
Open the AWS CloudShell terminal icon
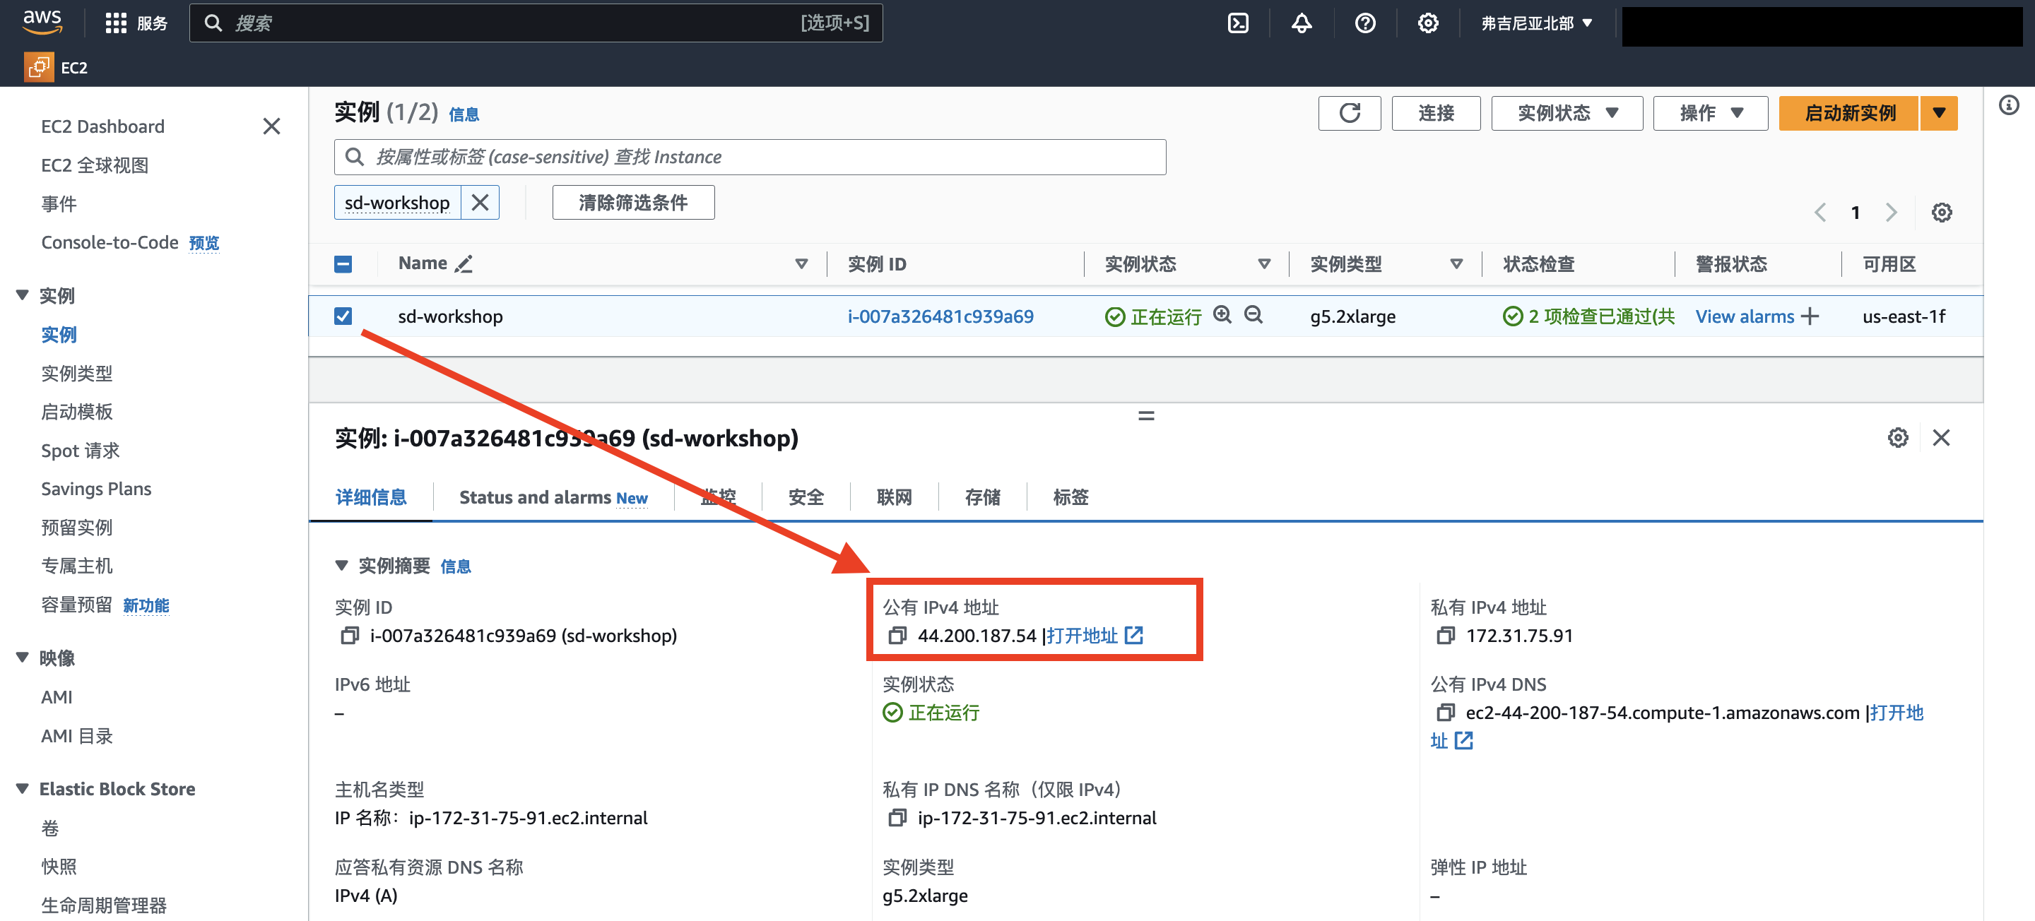[1238, 23]
